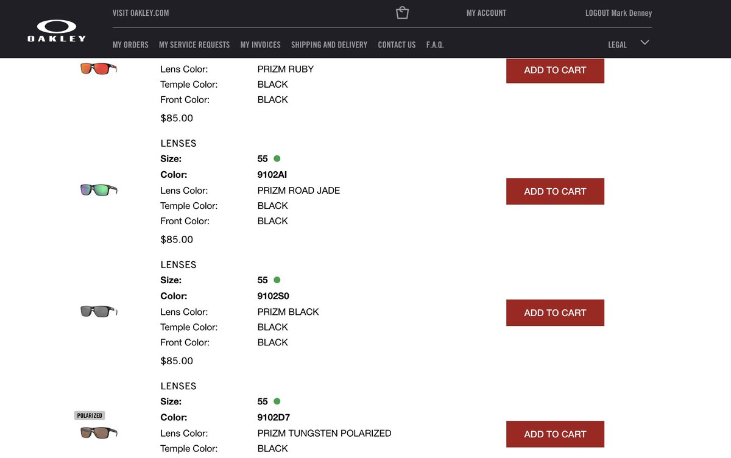
Task: Open the F.A.Q. page
Action: pos(435,44)
